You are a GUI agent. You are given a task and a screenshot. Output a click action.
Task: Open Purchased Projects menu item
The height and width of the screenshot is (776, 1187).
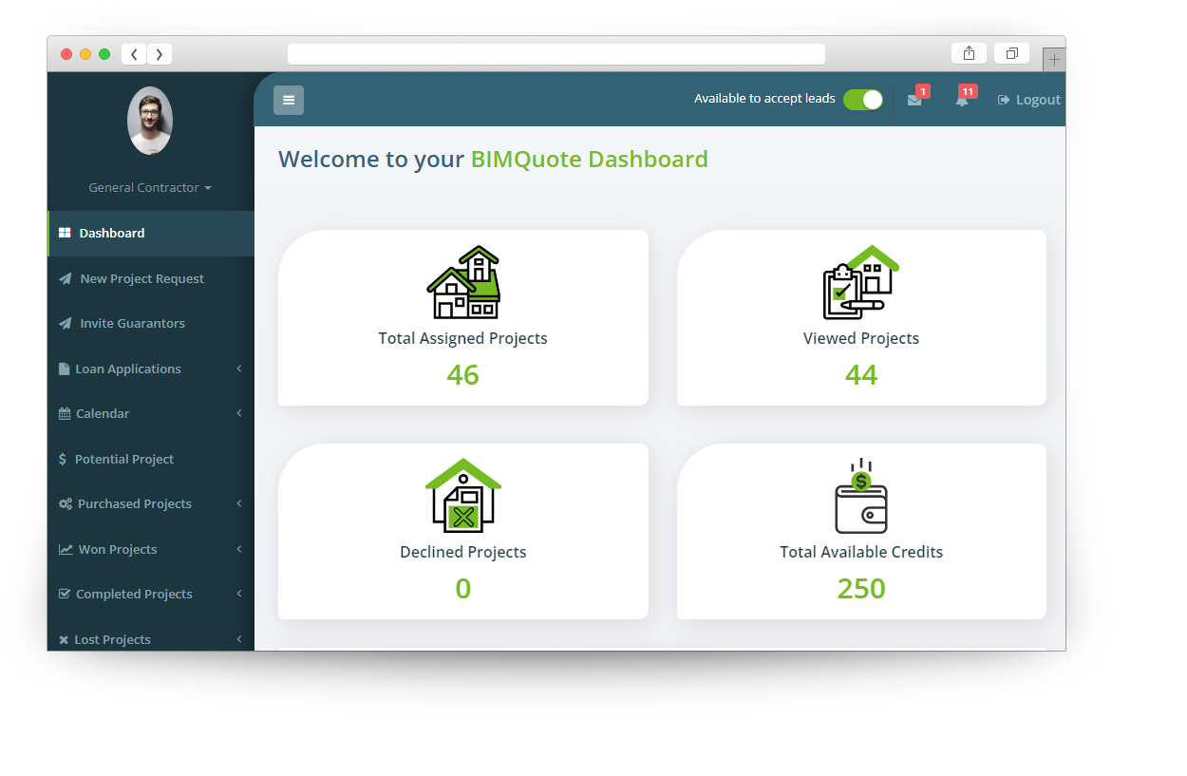[x=151, y=504]
